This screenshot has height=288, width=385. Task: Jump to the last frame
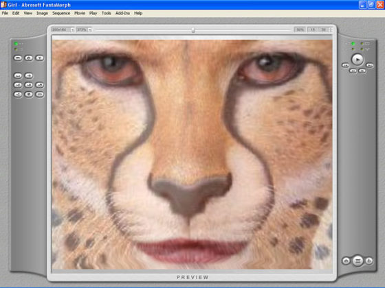pos(370,65)
